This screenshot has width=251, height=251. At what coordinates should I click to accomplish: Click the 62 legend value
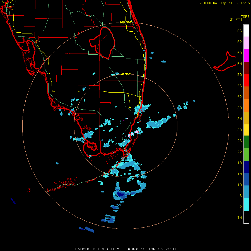[x=240, y=42]
